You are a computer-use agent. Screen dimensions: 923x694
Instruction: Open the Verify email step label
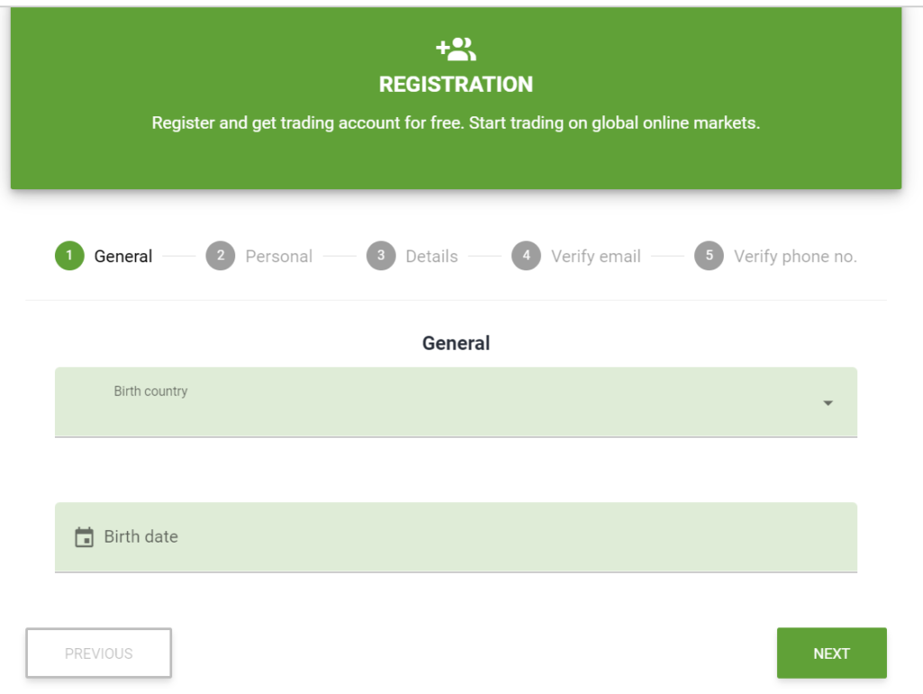point(596,256)
